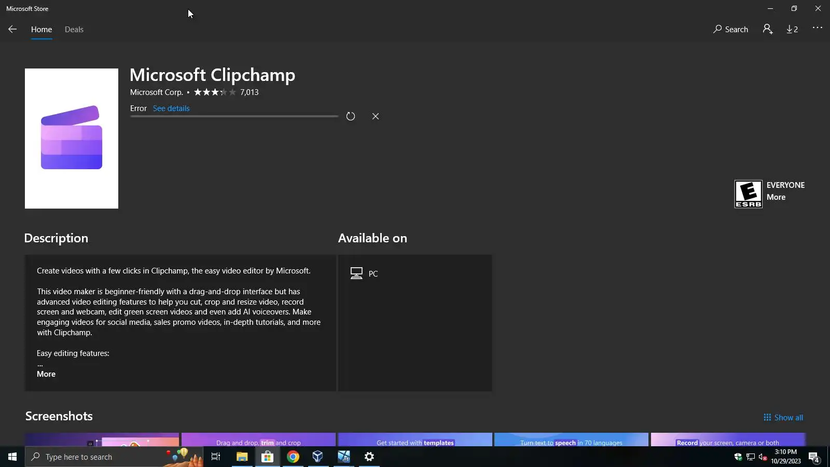The image size is (830, 467).
Task: Retry the Clipchamp download
Action: [x=351, y=116]
